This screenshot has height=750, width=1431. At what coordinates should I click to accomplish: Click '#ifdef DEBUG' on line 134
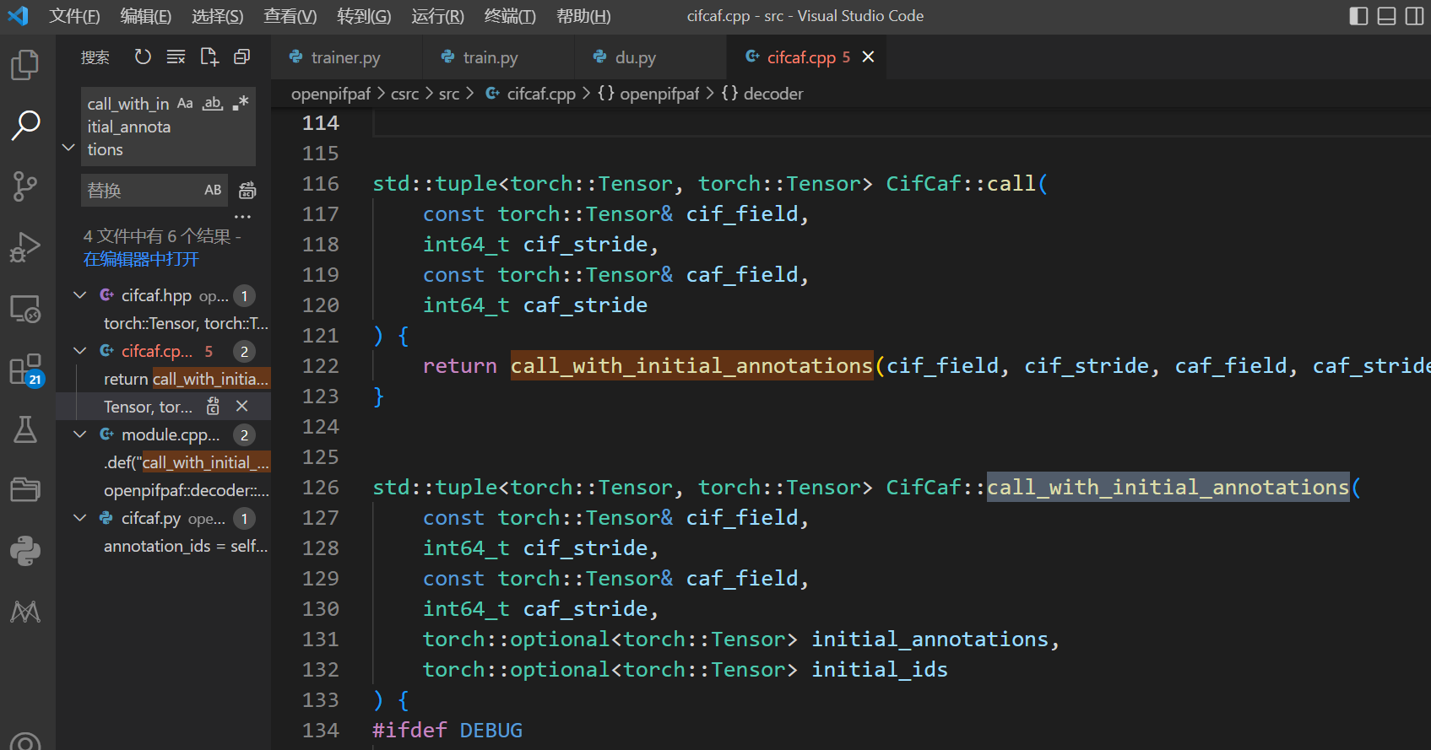point(447,731)
